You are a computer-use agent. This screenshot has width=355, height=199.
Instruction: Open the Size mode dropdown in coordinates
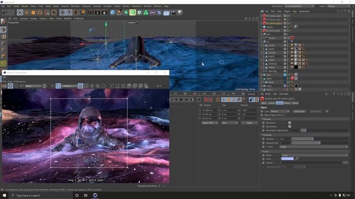(x=229, y=123)
